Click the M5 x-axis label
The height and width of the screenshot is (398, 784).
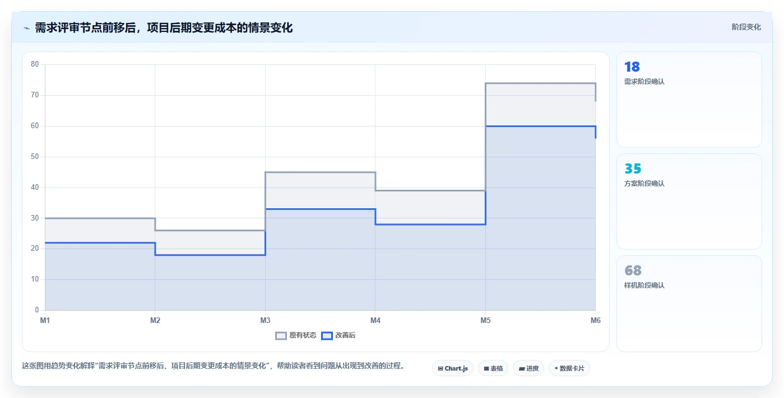485,321
